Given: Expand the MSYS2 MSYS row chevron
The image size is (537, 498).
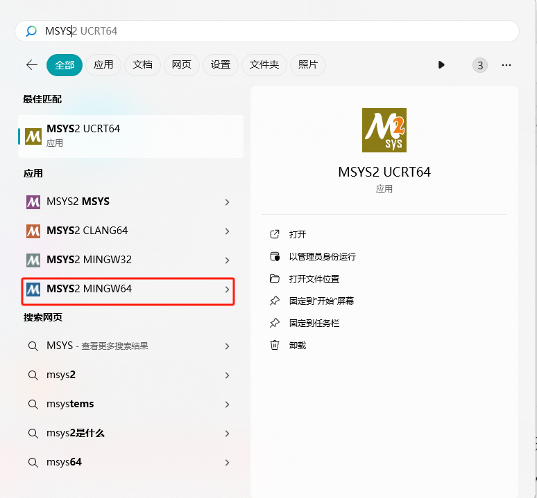Looking at the screenshot, I should click(x=227, y=202).
